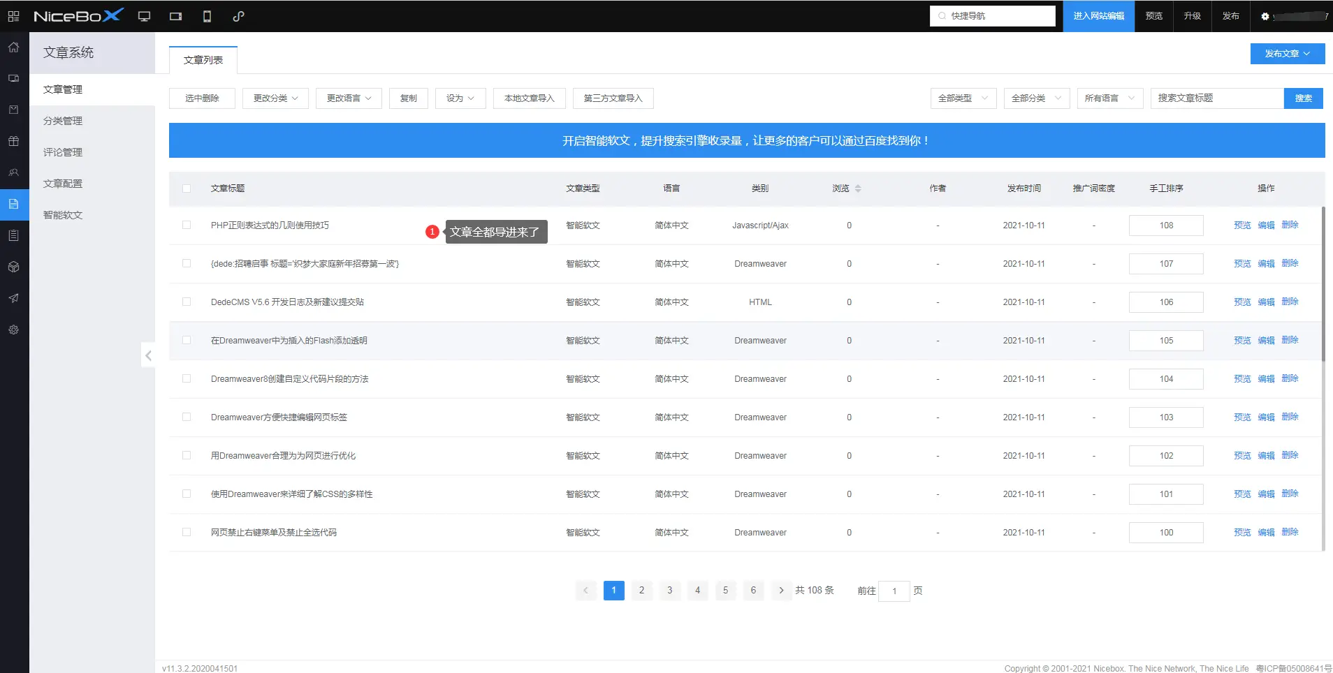The height and width of the screenshot is (673, 1333).
Task: Open 分类管理 in the sidebar menu
Action: 92,121
